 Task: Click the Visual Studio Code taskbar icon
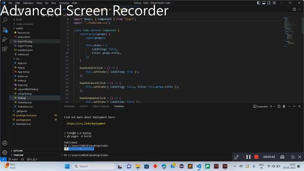pos(199,166)
